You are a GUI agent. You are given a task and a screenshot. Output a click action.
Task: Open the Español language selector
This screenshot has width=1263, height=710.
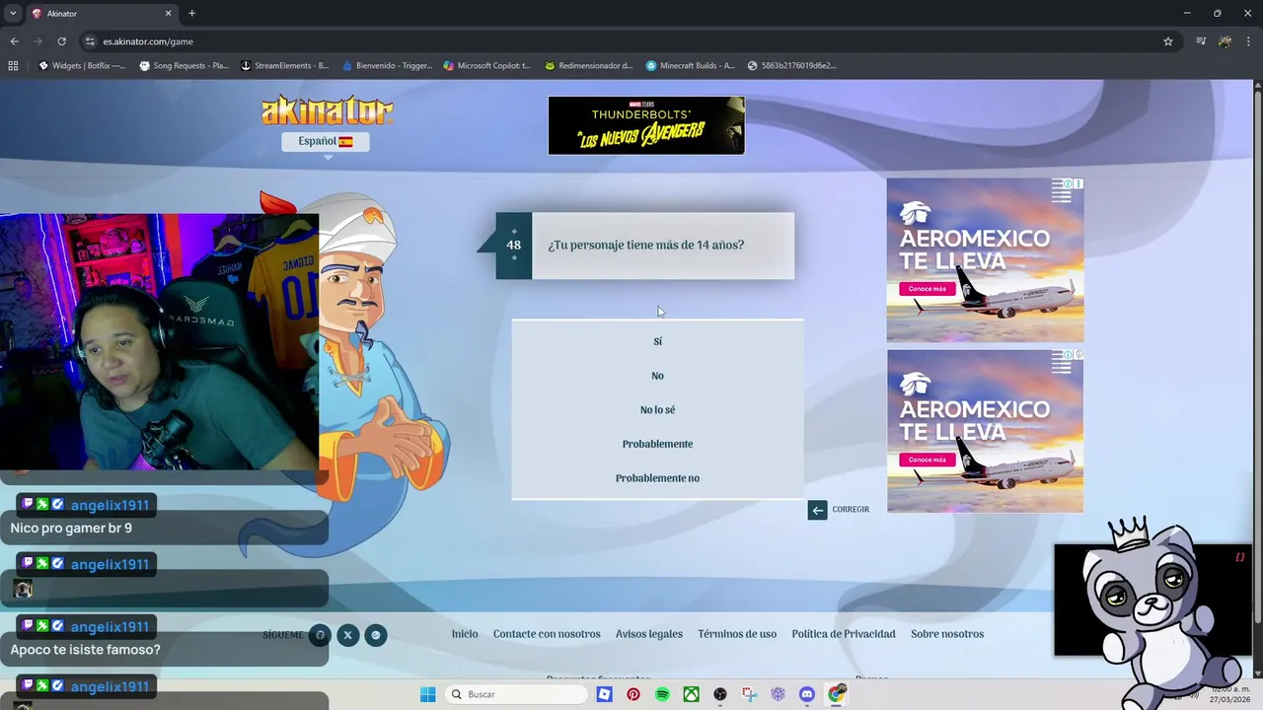[325, 141]
